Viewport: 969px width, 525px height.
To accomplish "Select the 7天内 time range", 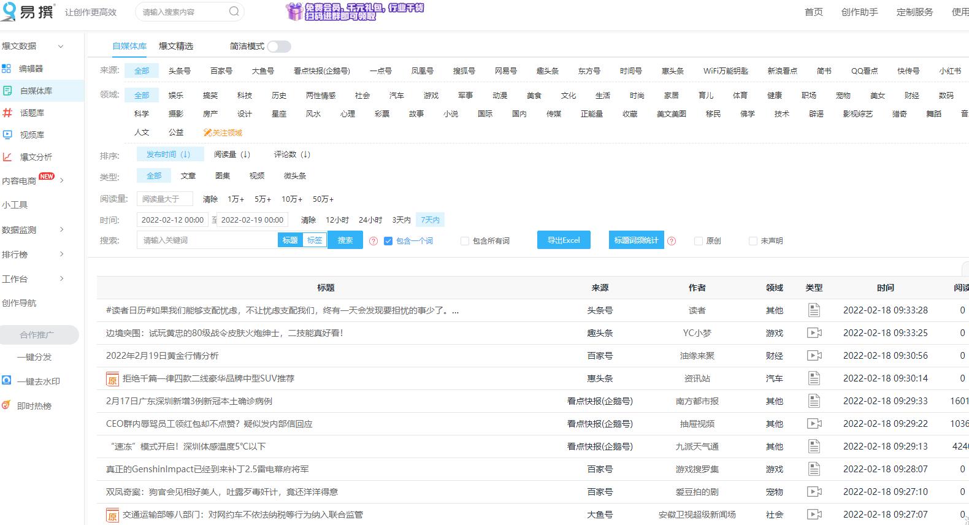I will click(x=430, y=220).
